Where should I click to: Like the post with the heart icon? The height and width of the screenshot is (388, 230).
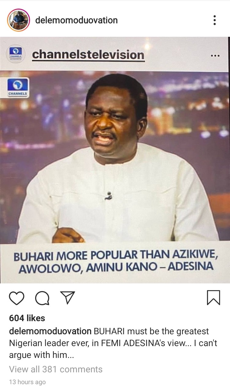(17, 298)
